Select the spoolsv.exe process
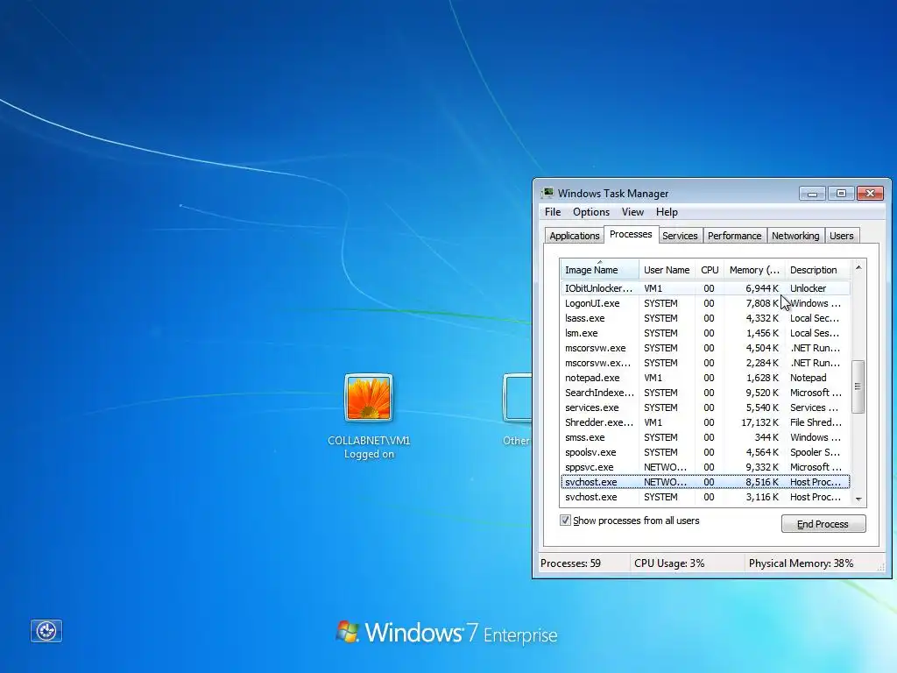Screen dimensions: 897x673 705,451
